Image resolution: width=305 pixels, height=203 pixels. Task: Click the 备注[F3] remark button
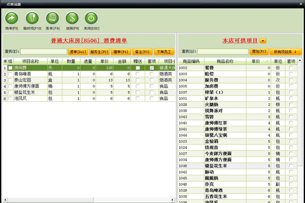pos(142,52)
